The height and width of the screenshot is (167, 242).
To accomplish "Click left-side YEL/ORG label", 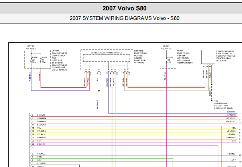I will 41,131.
